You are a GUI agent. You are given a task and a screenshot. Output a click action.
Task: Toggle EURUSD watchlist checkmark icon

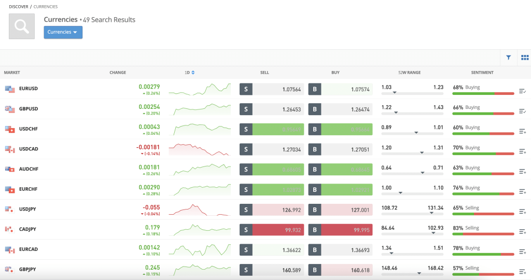coord(523,91)
